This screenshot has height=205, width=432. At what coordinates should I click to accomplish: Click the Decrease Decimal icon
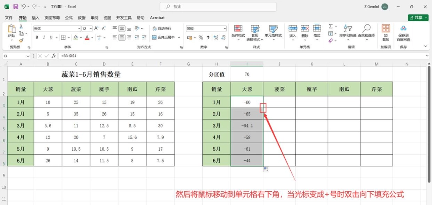pyautogui.click(x=223, y=38)
